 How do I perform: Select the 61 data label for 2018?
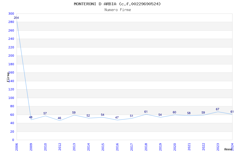coord(146,112)
